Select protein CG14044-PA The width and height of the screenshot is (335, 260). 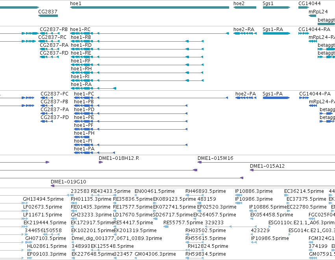coord(315,94)
